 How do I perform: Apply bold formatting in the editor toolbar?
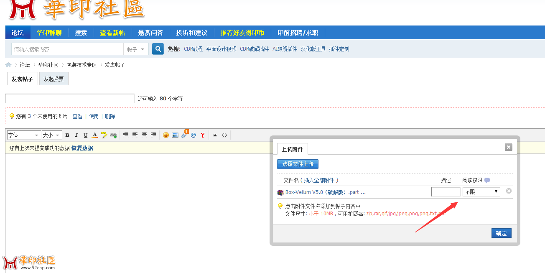pos(67,135)
